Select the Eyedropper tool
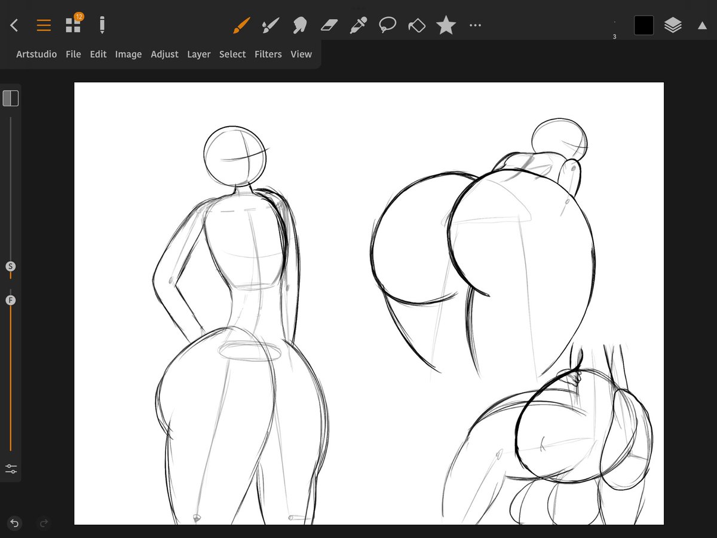Viewport: 717px width, 538px height. [358, 25]
